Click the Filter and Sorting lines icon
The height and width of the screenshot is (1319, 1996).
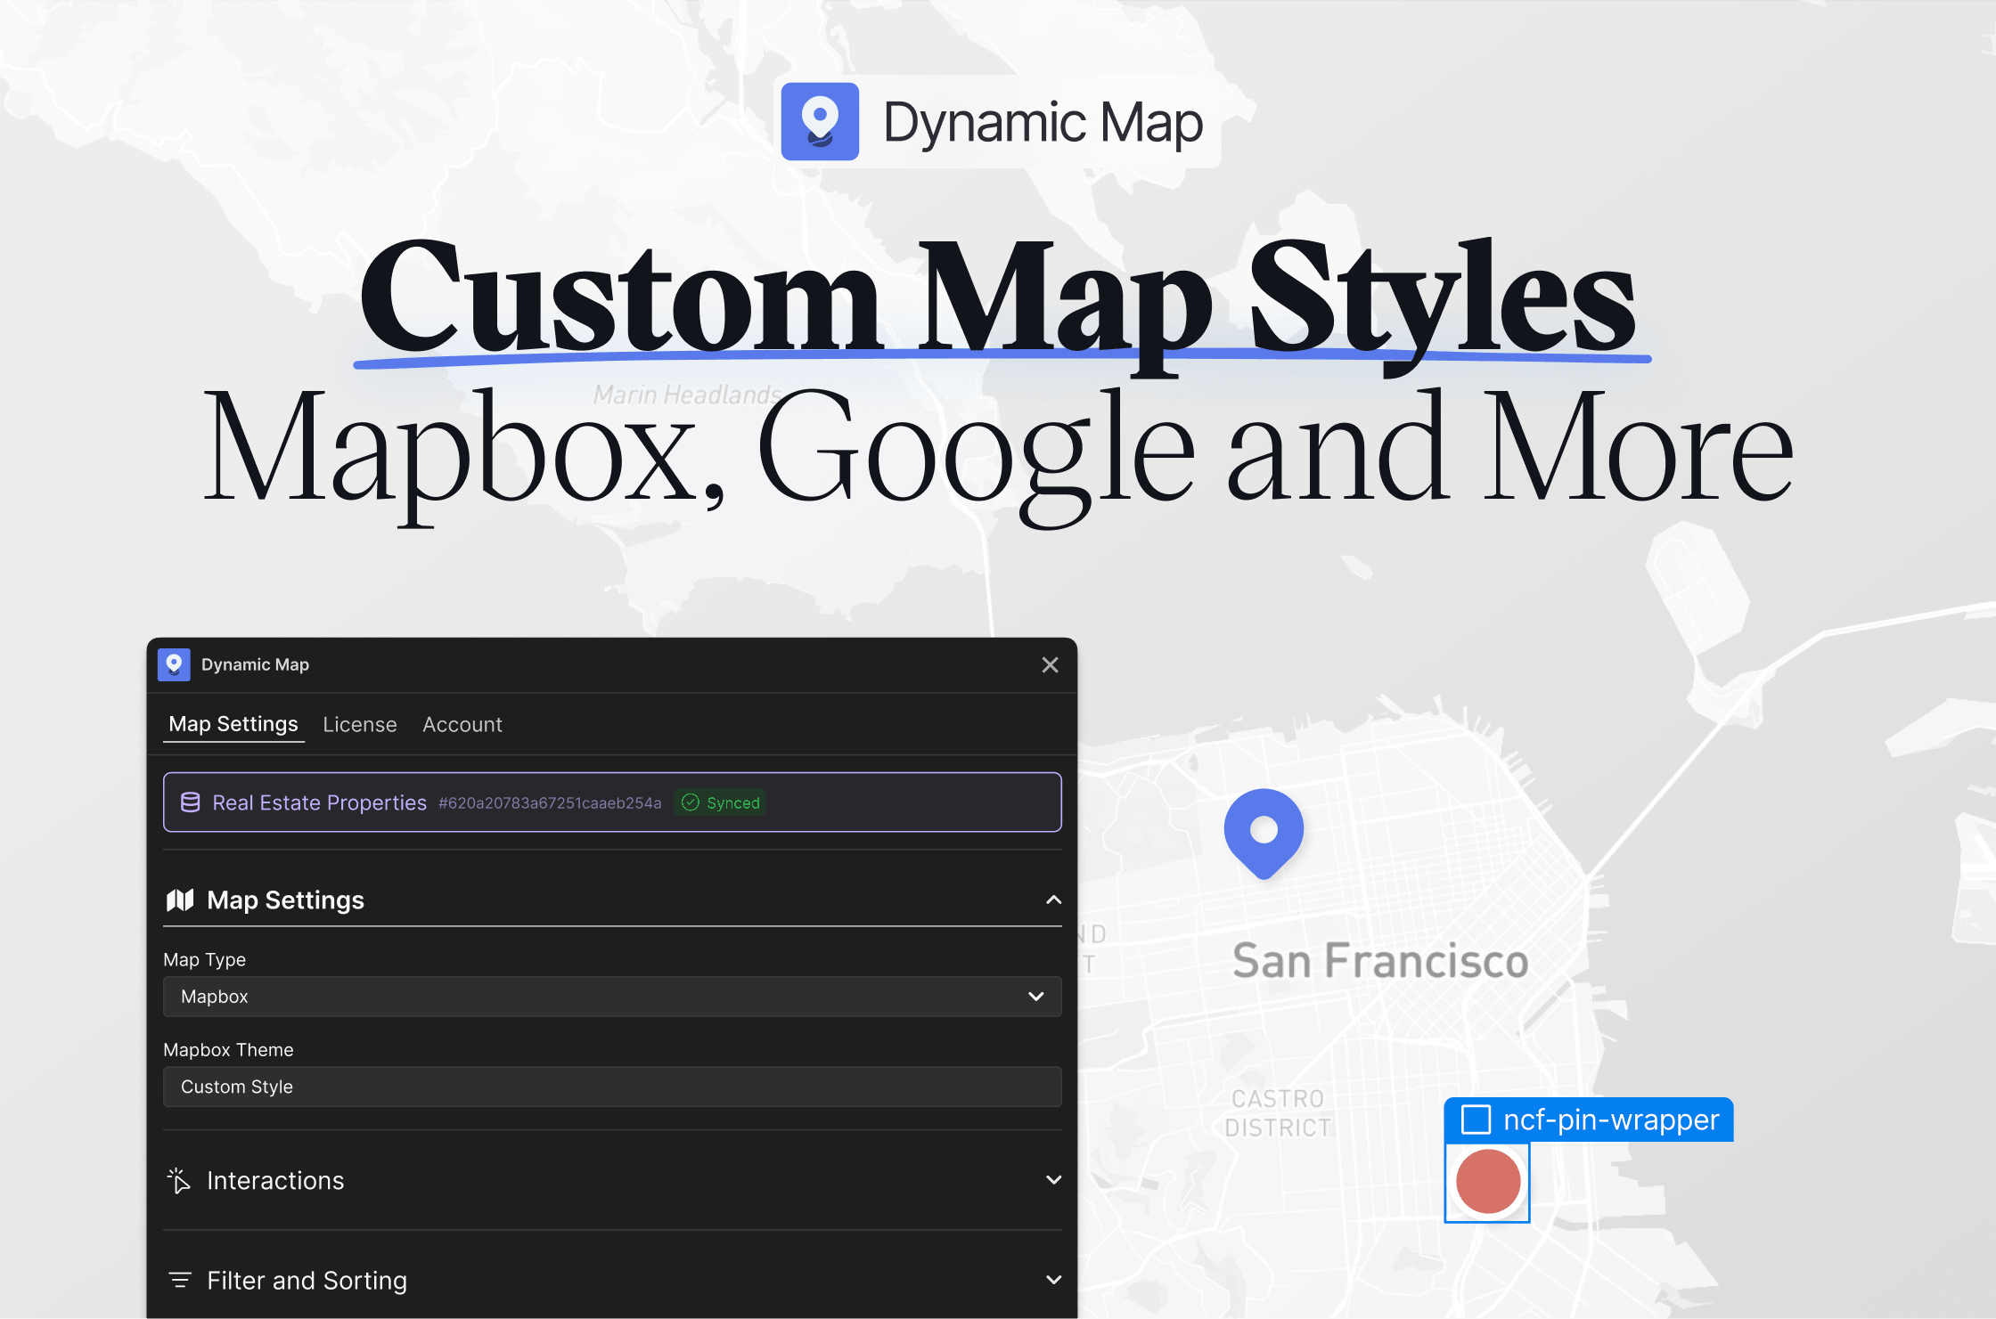click(180, 1281)
